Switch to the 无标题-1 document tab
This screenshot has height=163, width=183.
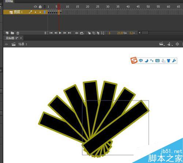12,38
